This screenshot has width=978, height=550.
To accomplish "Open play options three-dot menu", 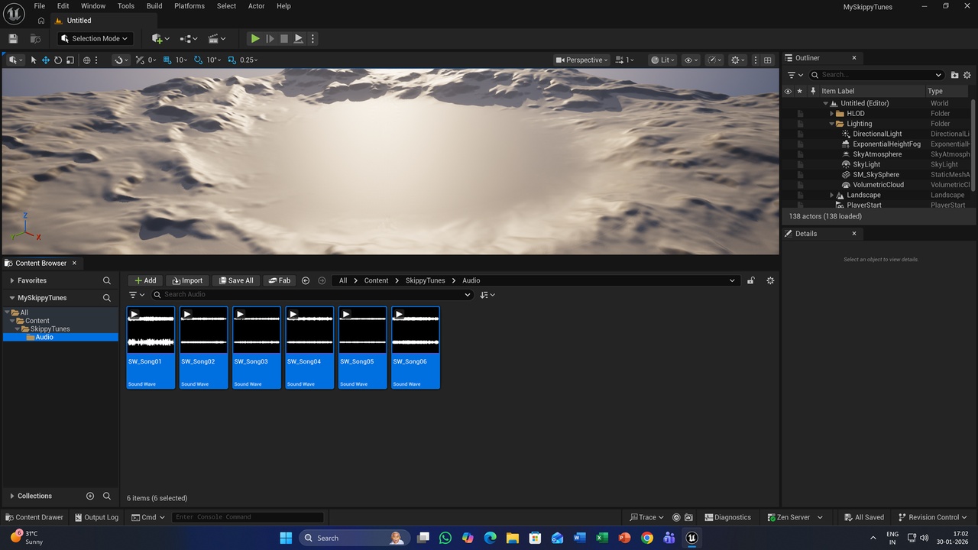I will tap(313, 38).
